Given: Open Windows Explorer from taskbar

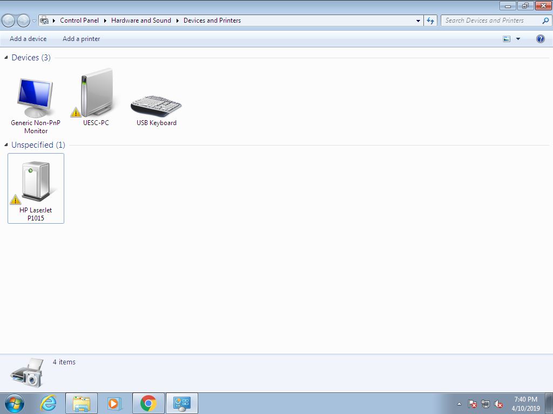Looking at the screenshot, I should tap(82, 403).
